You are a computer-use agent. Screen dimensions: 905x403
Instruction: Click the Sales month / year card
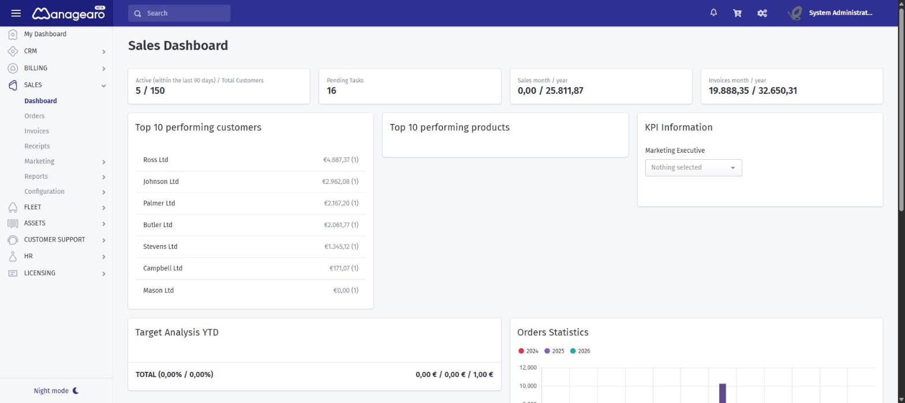click(x=601, y=86)
